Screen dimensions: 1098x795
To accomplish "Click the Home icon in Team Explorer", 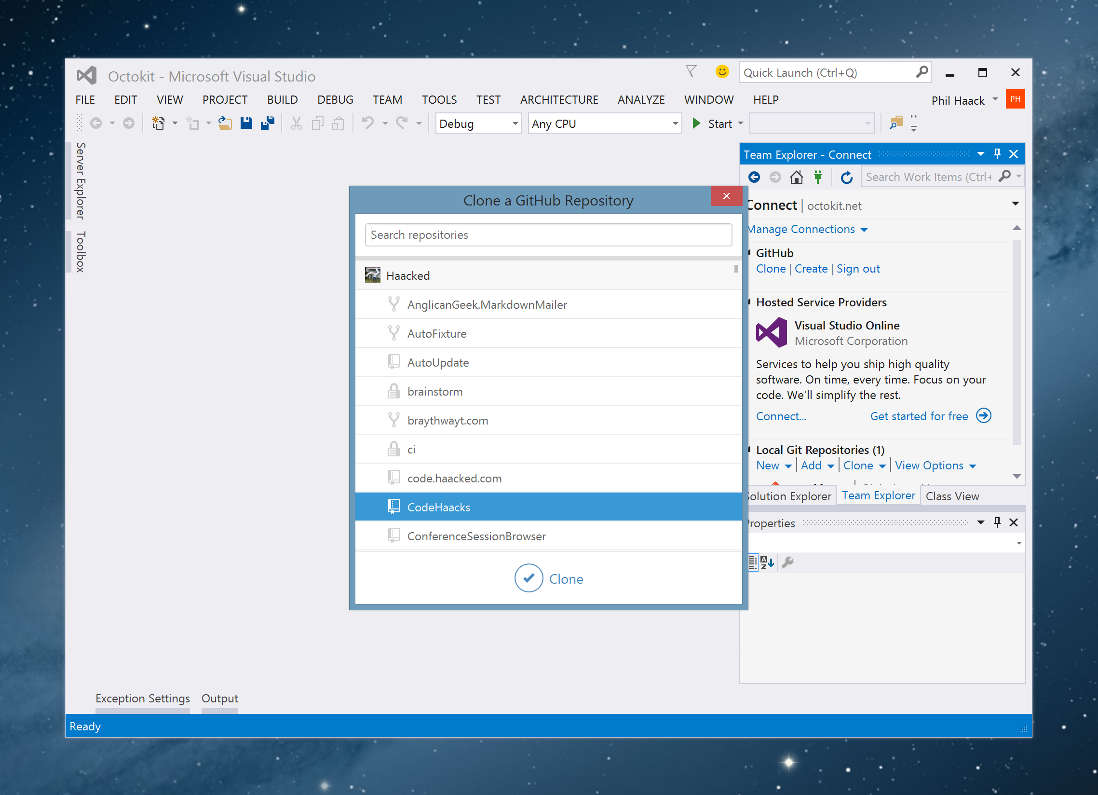I will (797, 178).
